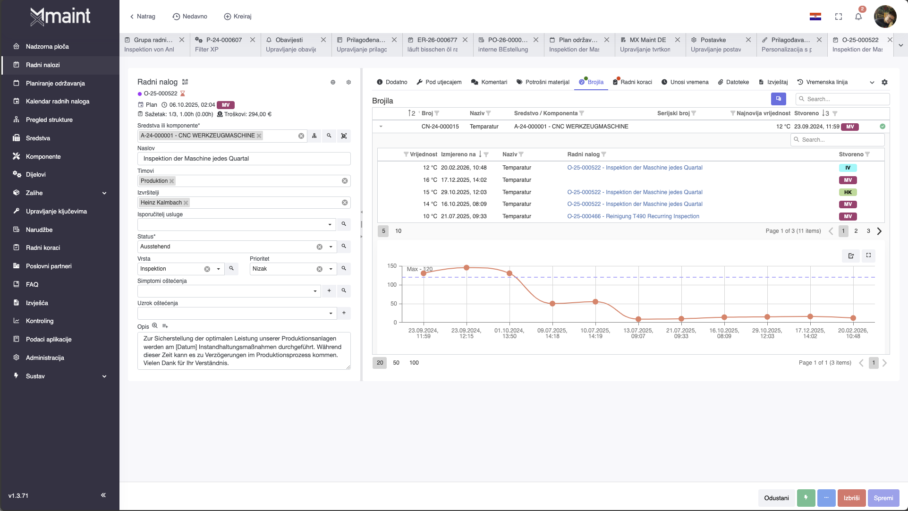908x511 pixels.
Task: Click the fullscreen icon in top bar
Action: pos(839,17)
